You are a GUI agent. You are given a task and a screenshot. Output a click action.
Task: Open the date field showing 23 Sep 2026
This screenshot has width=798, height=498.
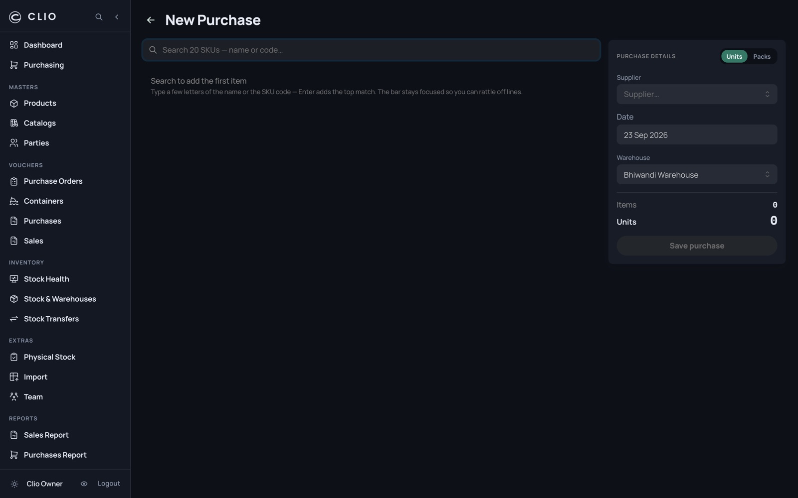coord(697,135)
